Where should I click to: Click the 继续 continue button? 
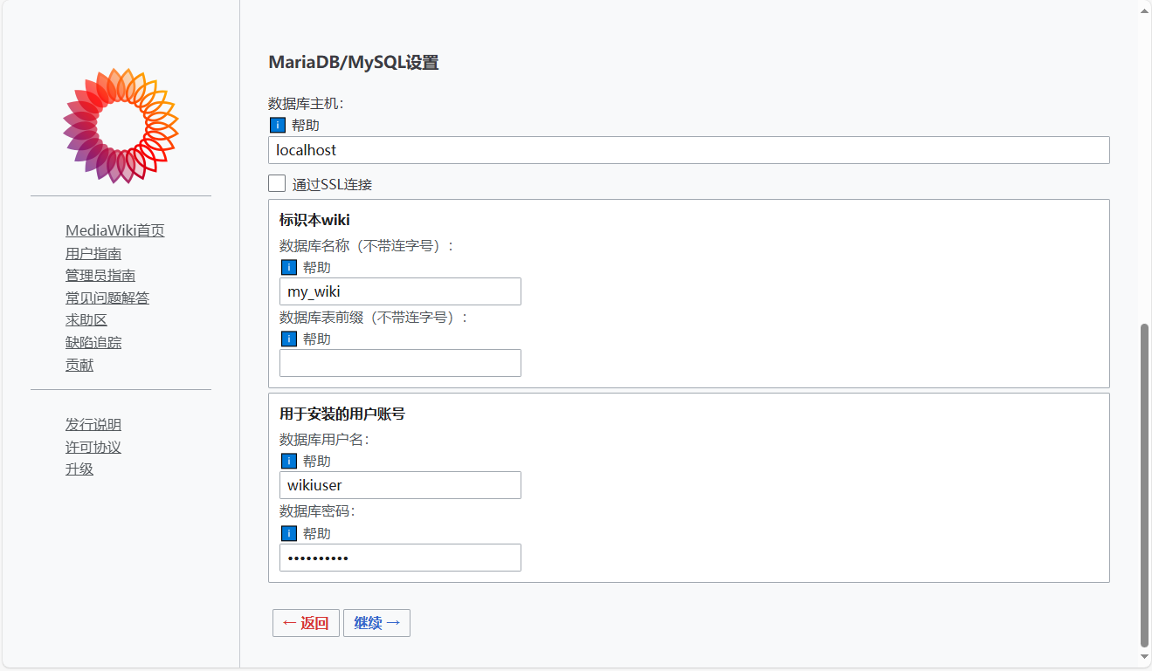(376, 623)
